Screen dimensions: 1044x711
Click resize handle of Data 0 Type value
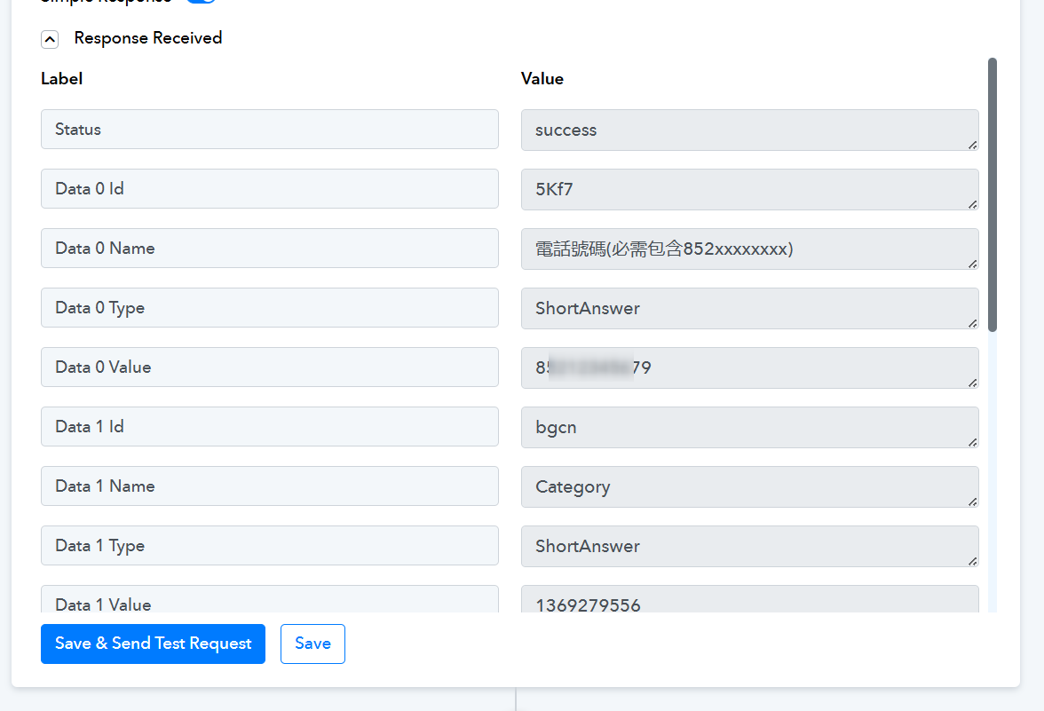point(972,322)
